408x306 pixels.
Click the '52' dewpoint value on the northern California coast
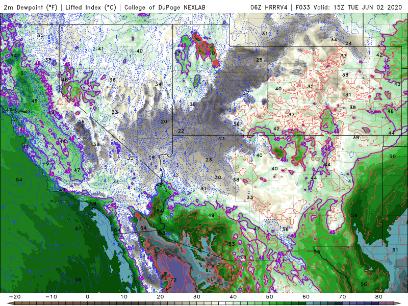[13, 56]
